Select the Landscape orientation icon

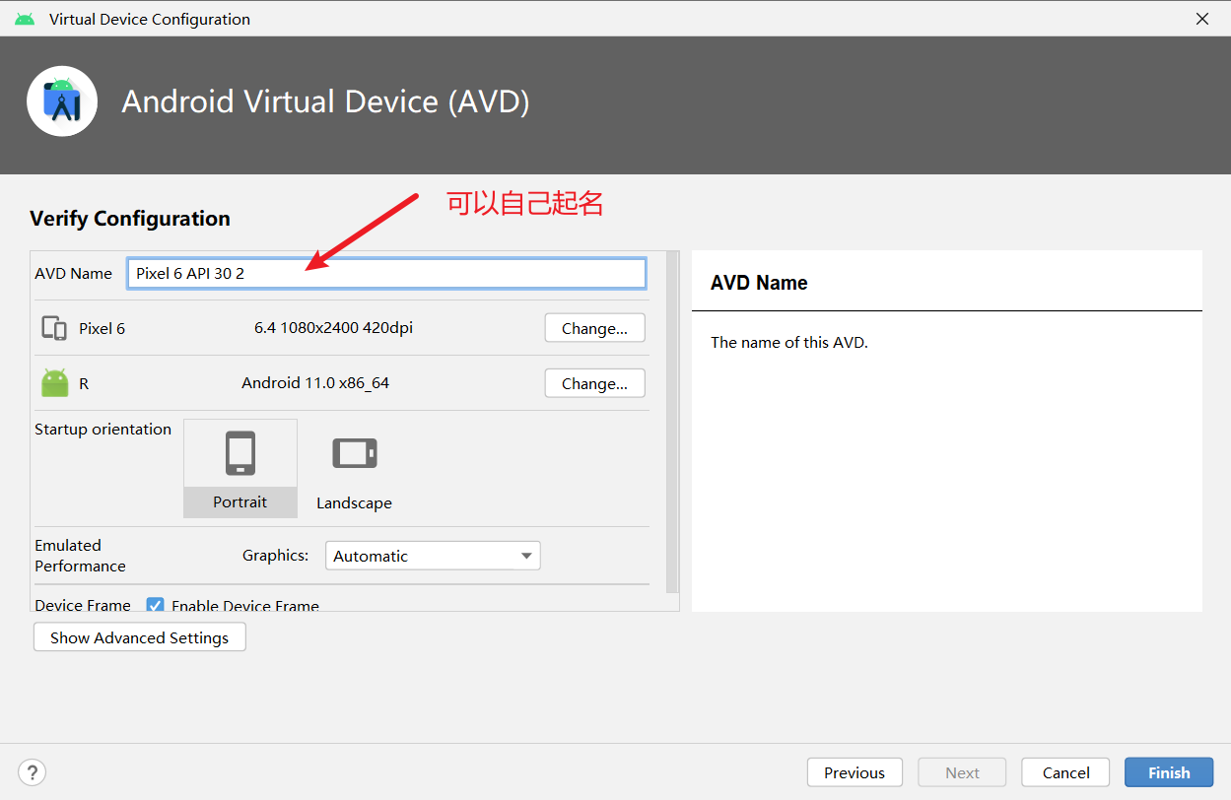coord(355,453)
